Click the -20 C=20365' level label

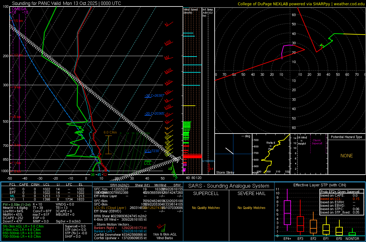[x=154, y=113]
